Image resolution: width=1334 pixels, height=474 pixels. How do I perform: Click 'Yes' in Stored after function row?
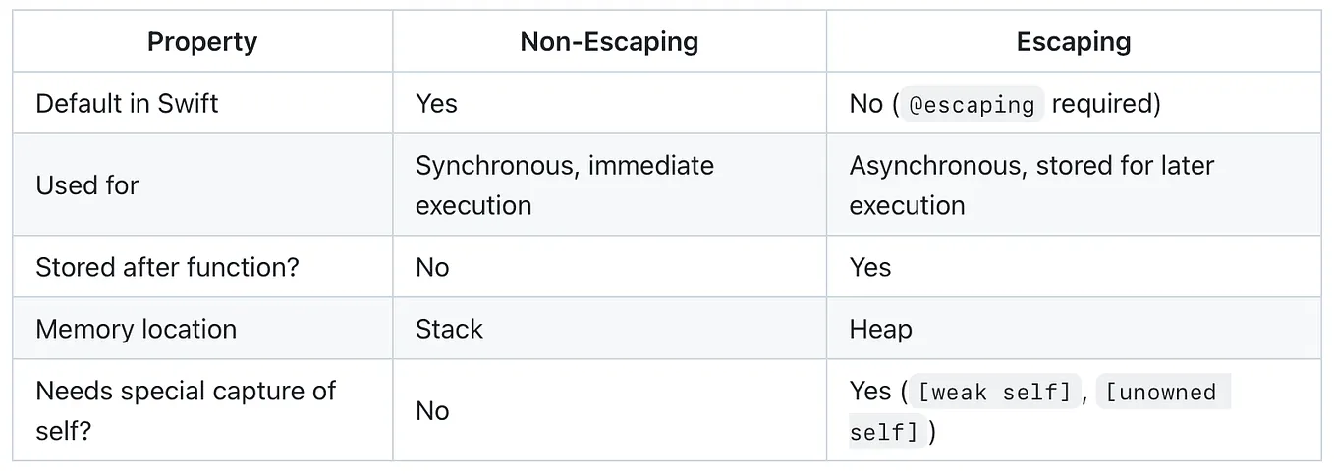click(870, 267)
